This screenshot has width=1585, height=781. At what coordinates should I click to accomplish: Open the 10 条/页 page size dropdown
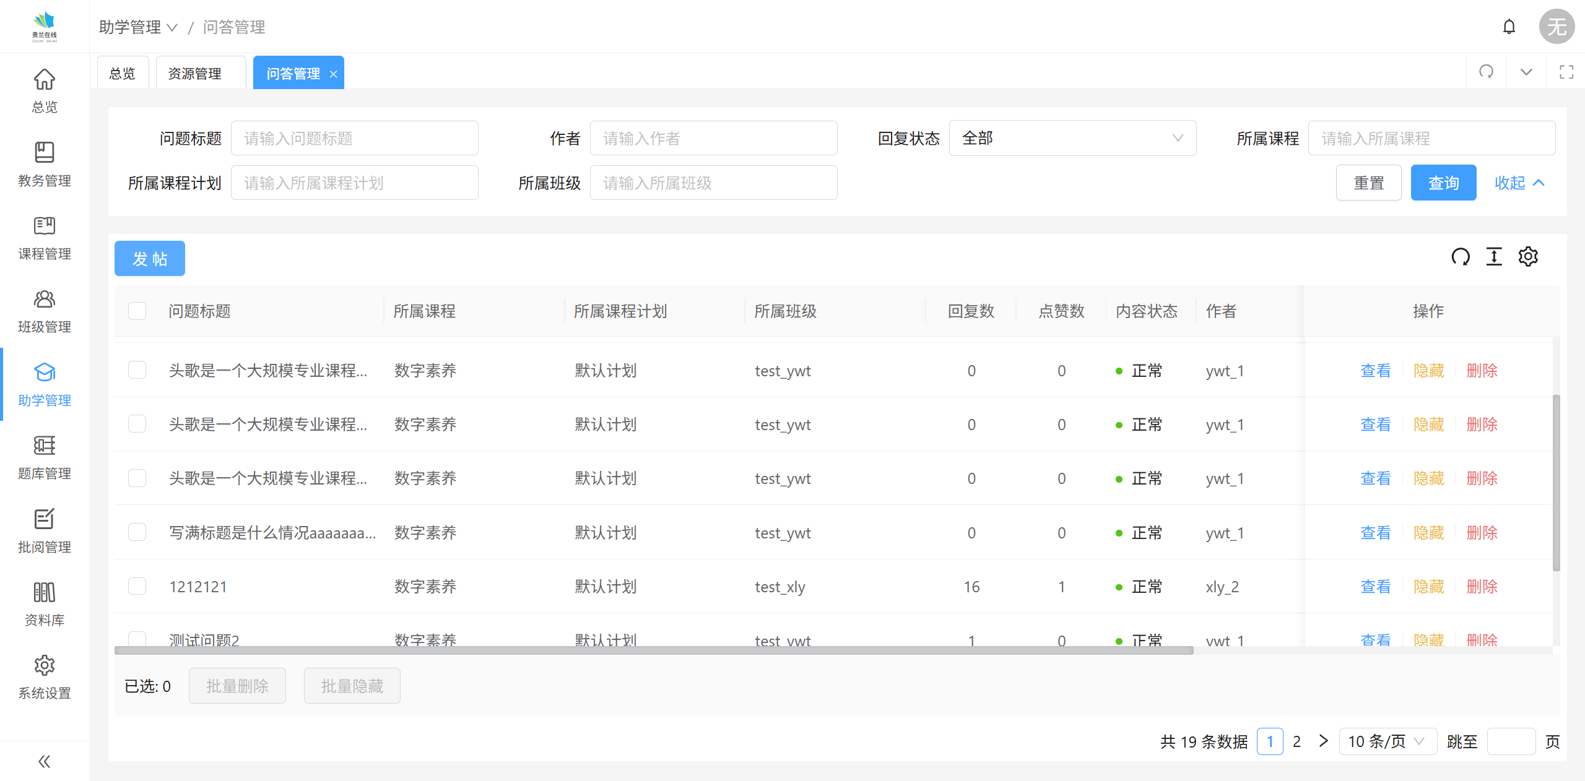pos(1387,741)
